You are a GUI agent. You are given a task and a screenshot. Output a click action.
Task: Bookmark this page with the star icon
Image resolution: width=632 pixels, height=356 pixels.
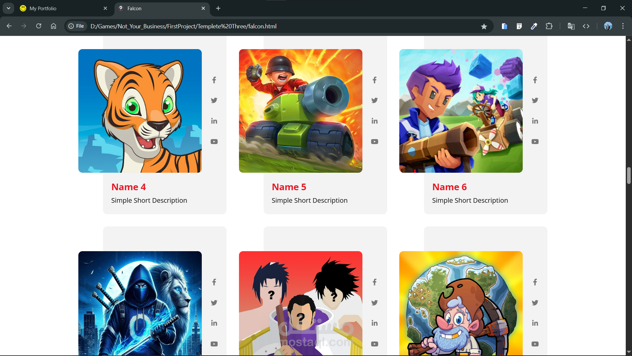pyautogui.click(x=484, y=26)
